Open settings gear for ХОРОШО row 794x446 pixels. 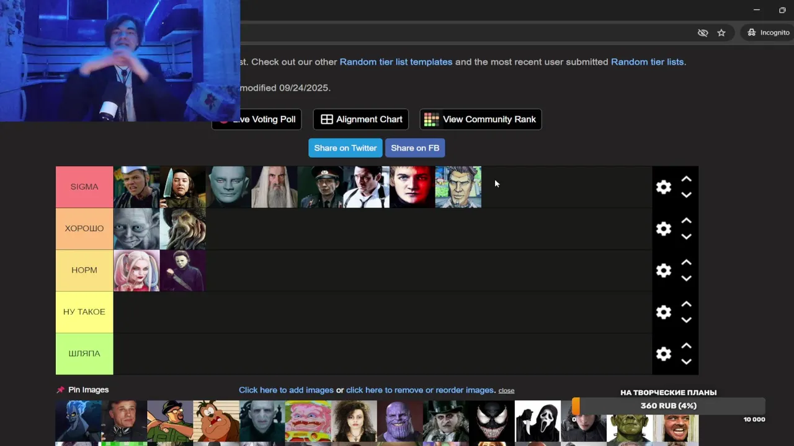point(664,229)
